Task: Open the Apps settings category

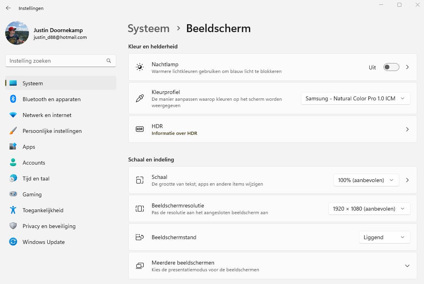Action: coord(29,147)
